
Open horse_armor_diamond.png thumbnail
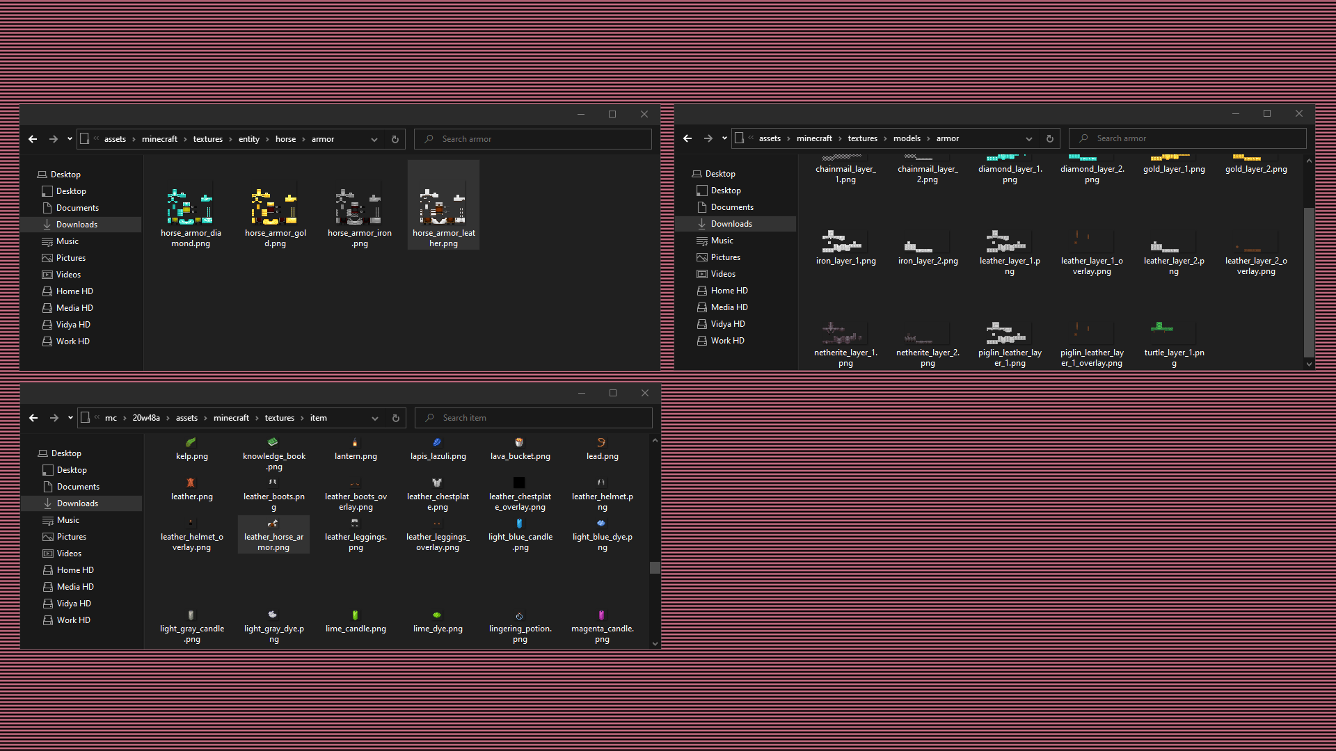point(190,207)
